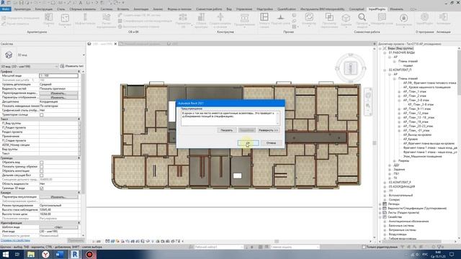This screenshot has height=259, width=461.
Task: Switch to the Архитектура ribbon tab
Action: click(x=22, y=9)
